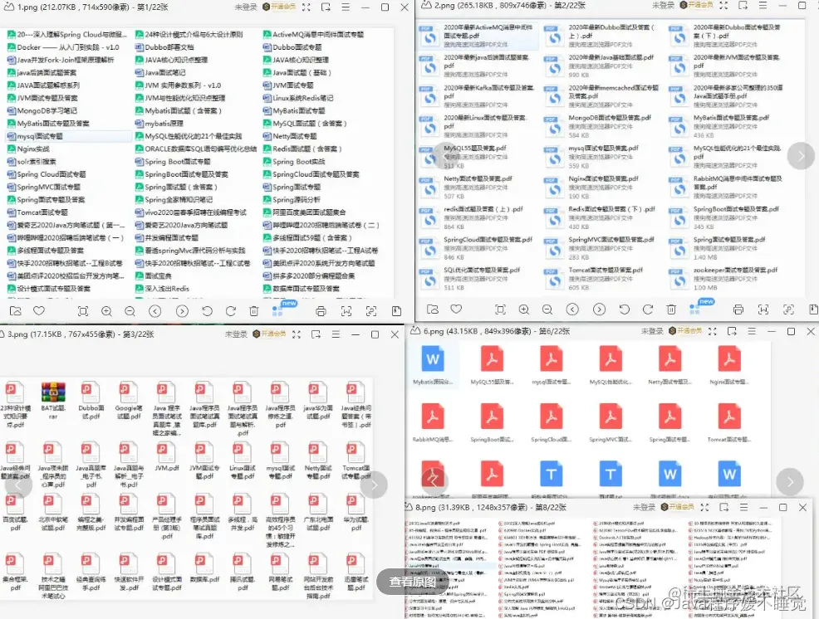The image size is (819, 619).
Task: Click the bracketed link icon in 1.png window
Action: [370, 311]
